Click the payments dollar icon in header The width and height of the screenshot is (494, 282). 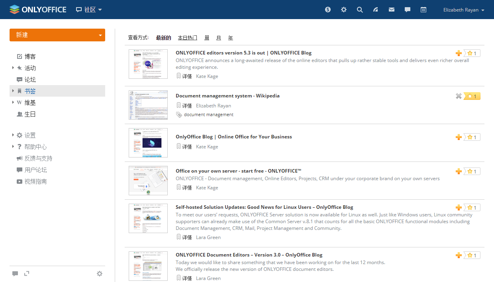point(328,10)
